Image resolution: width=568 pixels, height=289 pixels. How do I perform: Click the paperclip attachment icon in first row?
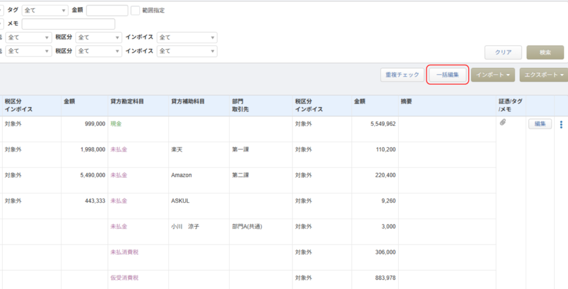coord(503,123)
